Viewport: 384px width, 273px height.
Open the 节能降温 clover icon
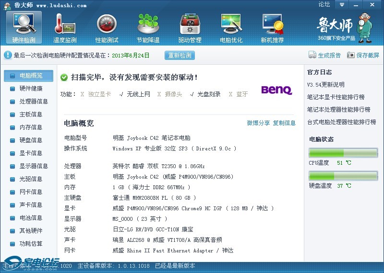[x=148, y=28]
